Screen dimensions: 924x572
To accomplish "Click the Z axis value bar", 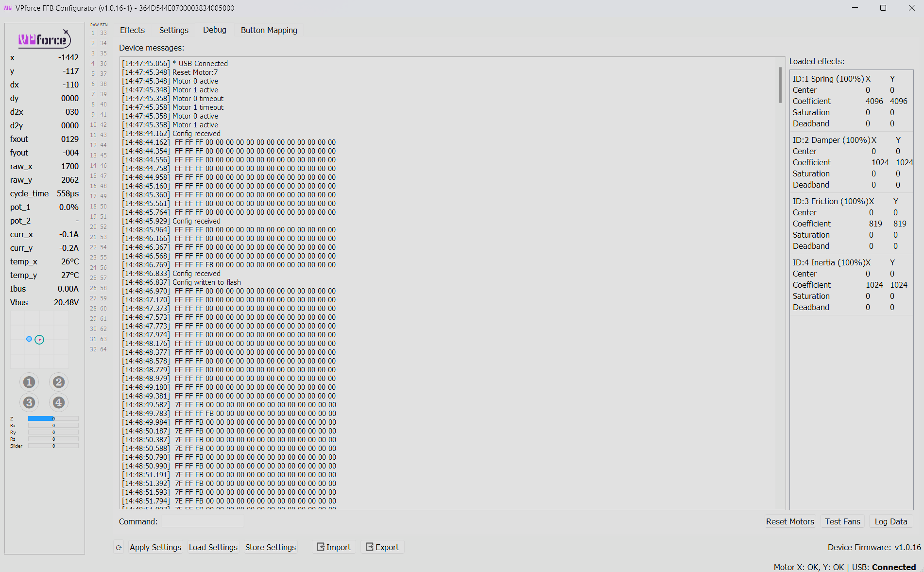I will point(53,418).
